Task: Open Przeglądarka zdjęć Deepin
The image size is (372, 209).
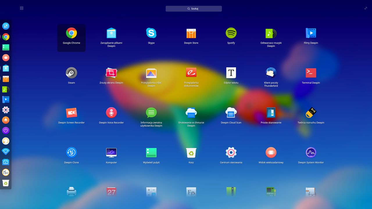Action: coord(151,73)
